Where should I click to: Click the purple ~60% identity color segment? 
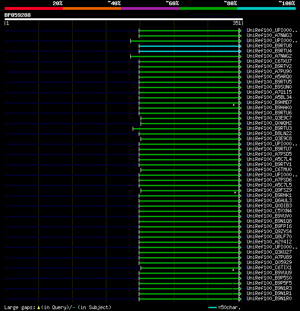click(150, 8)
